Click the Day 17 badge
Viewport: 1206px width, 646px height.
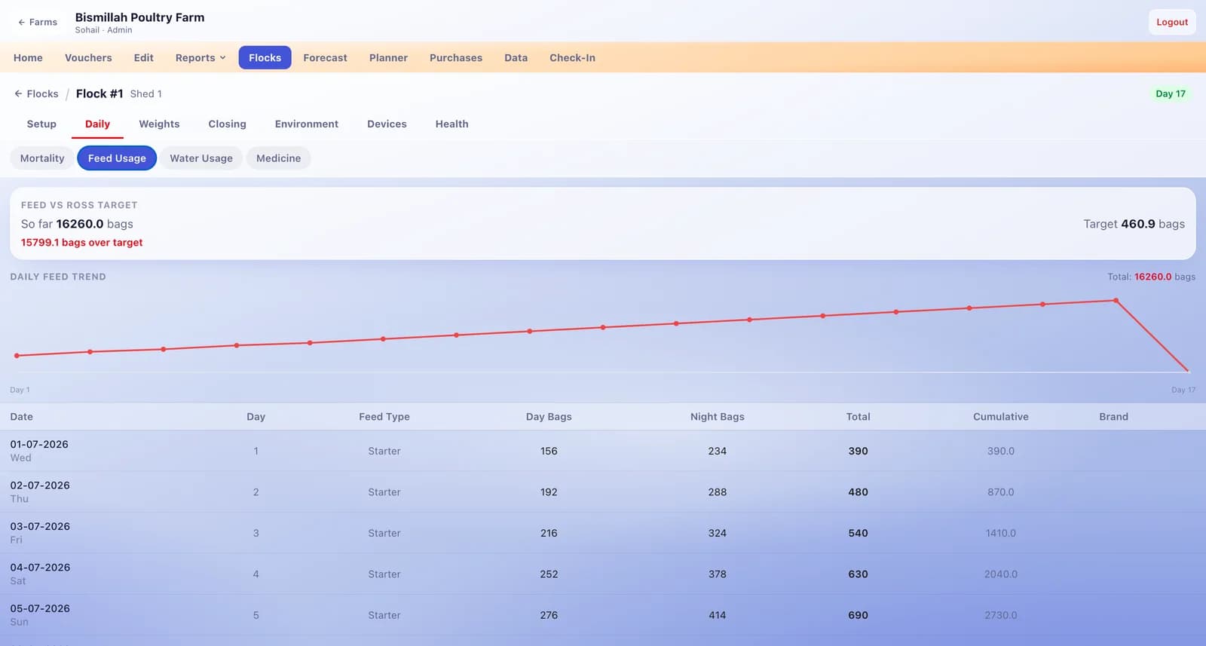pos(1170,94)
